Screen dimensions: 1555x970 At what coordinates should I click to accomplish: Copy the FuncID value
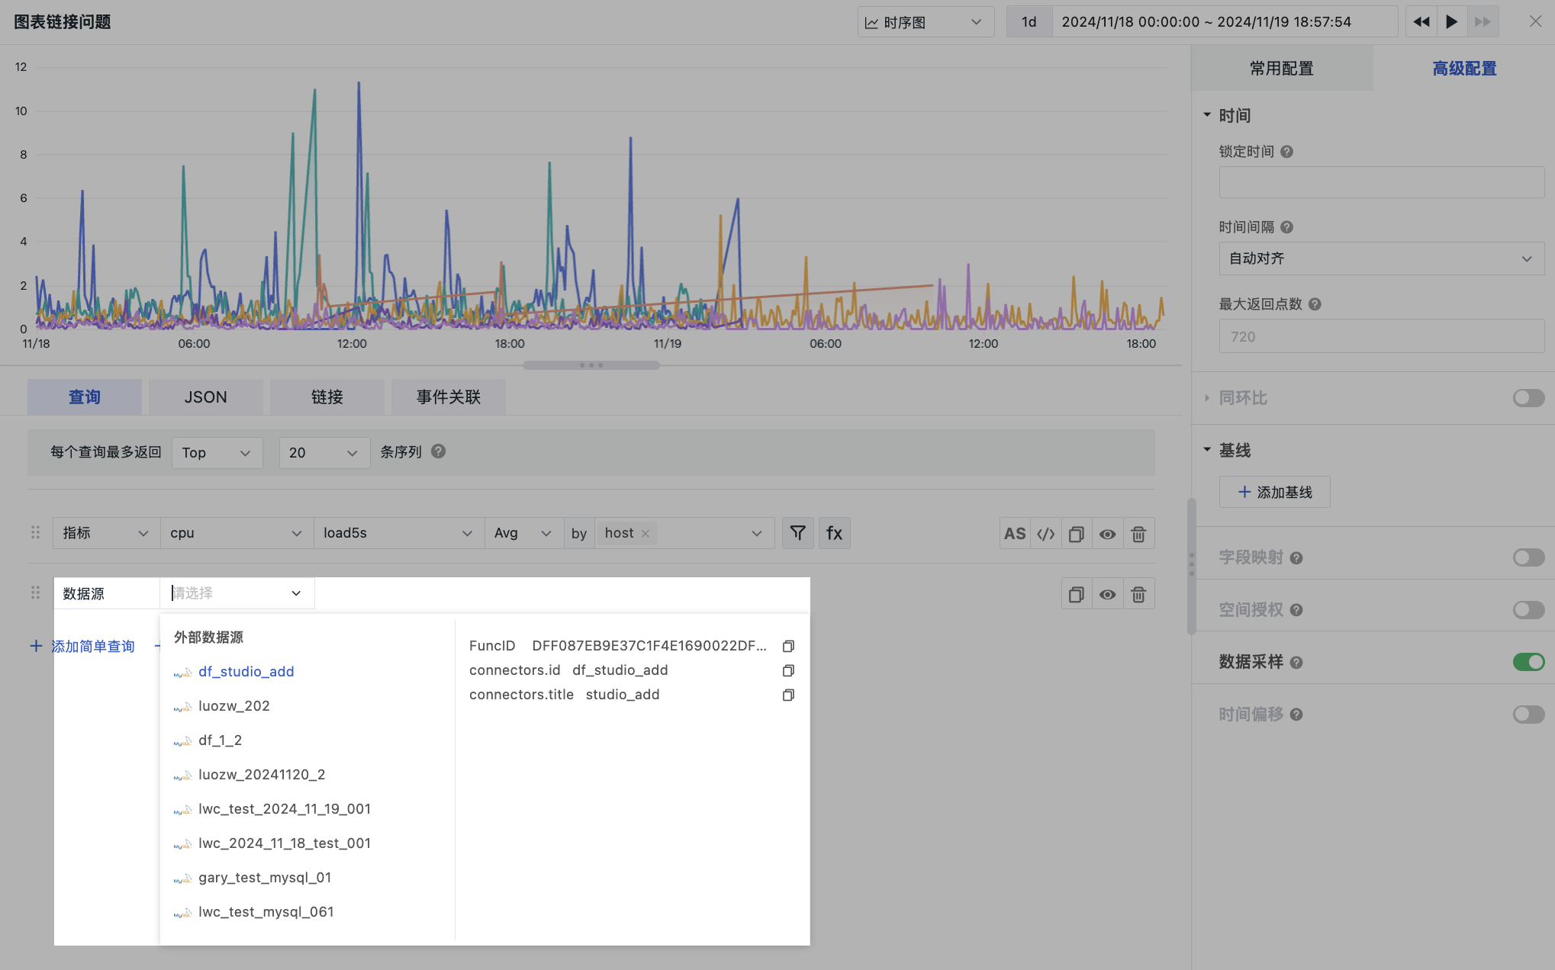788,646
